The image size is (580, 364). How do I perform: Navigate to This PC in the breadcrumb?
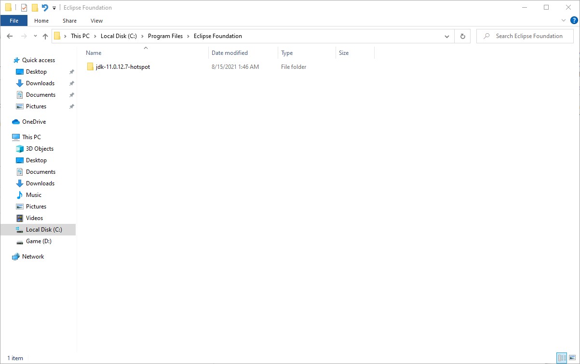click(80, 36)
